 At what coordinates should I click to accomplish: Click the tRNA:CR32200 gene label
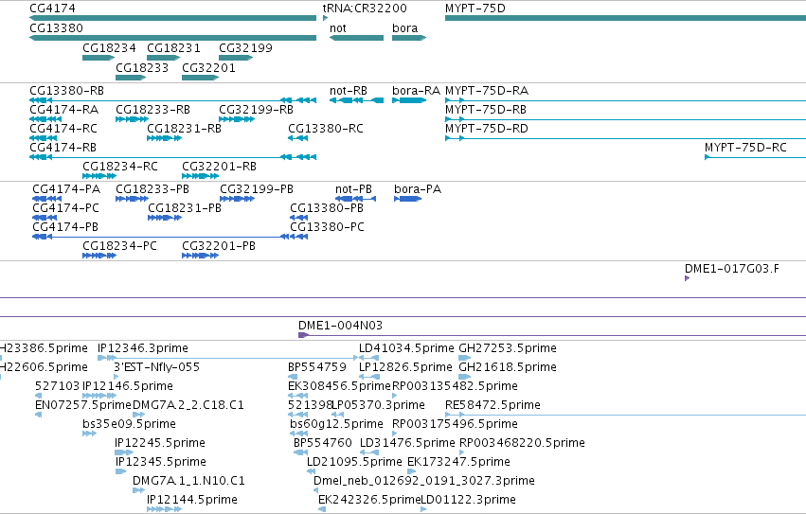point(365,9)
